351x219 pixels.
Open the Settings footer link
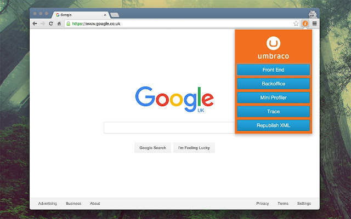[x=304, y=203]
